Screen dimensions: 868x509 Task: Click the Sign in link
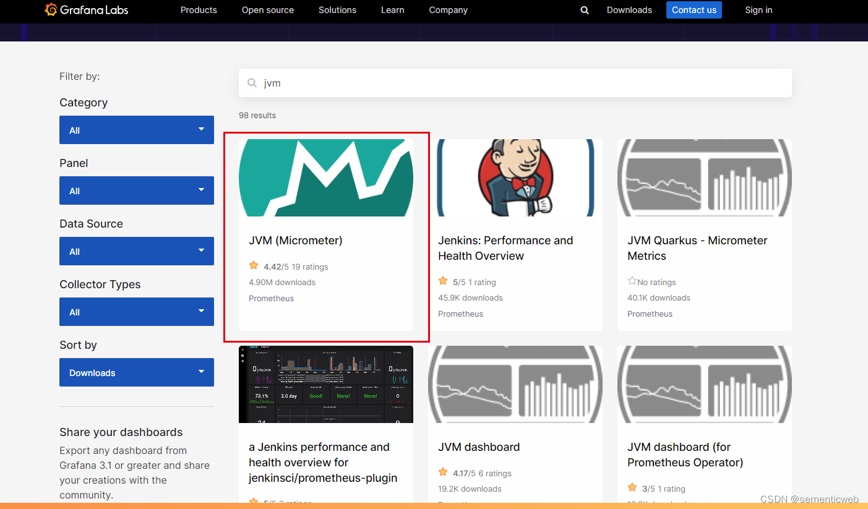758,10
